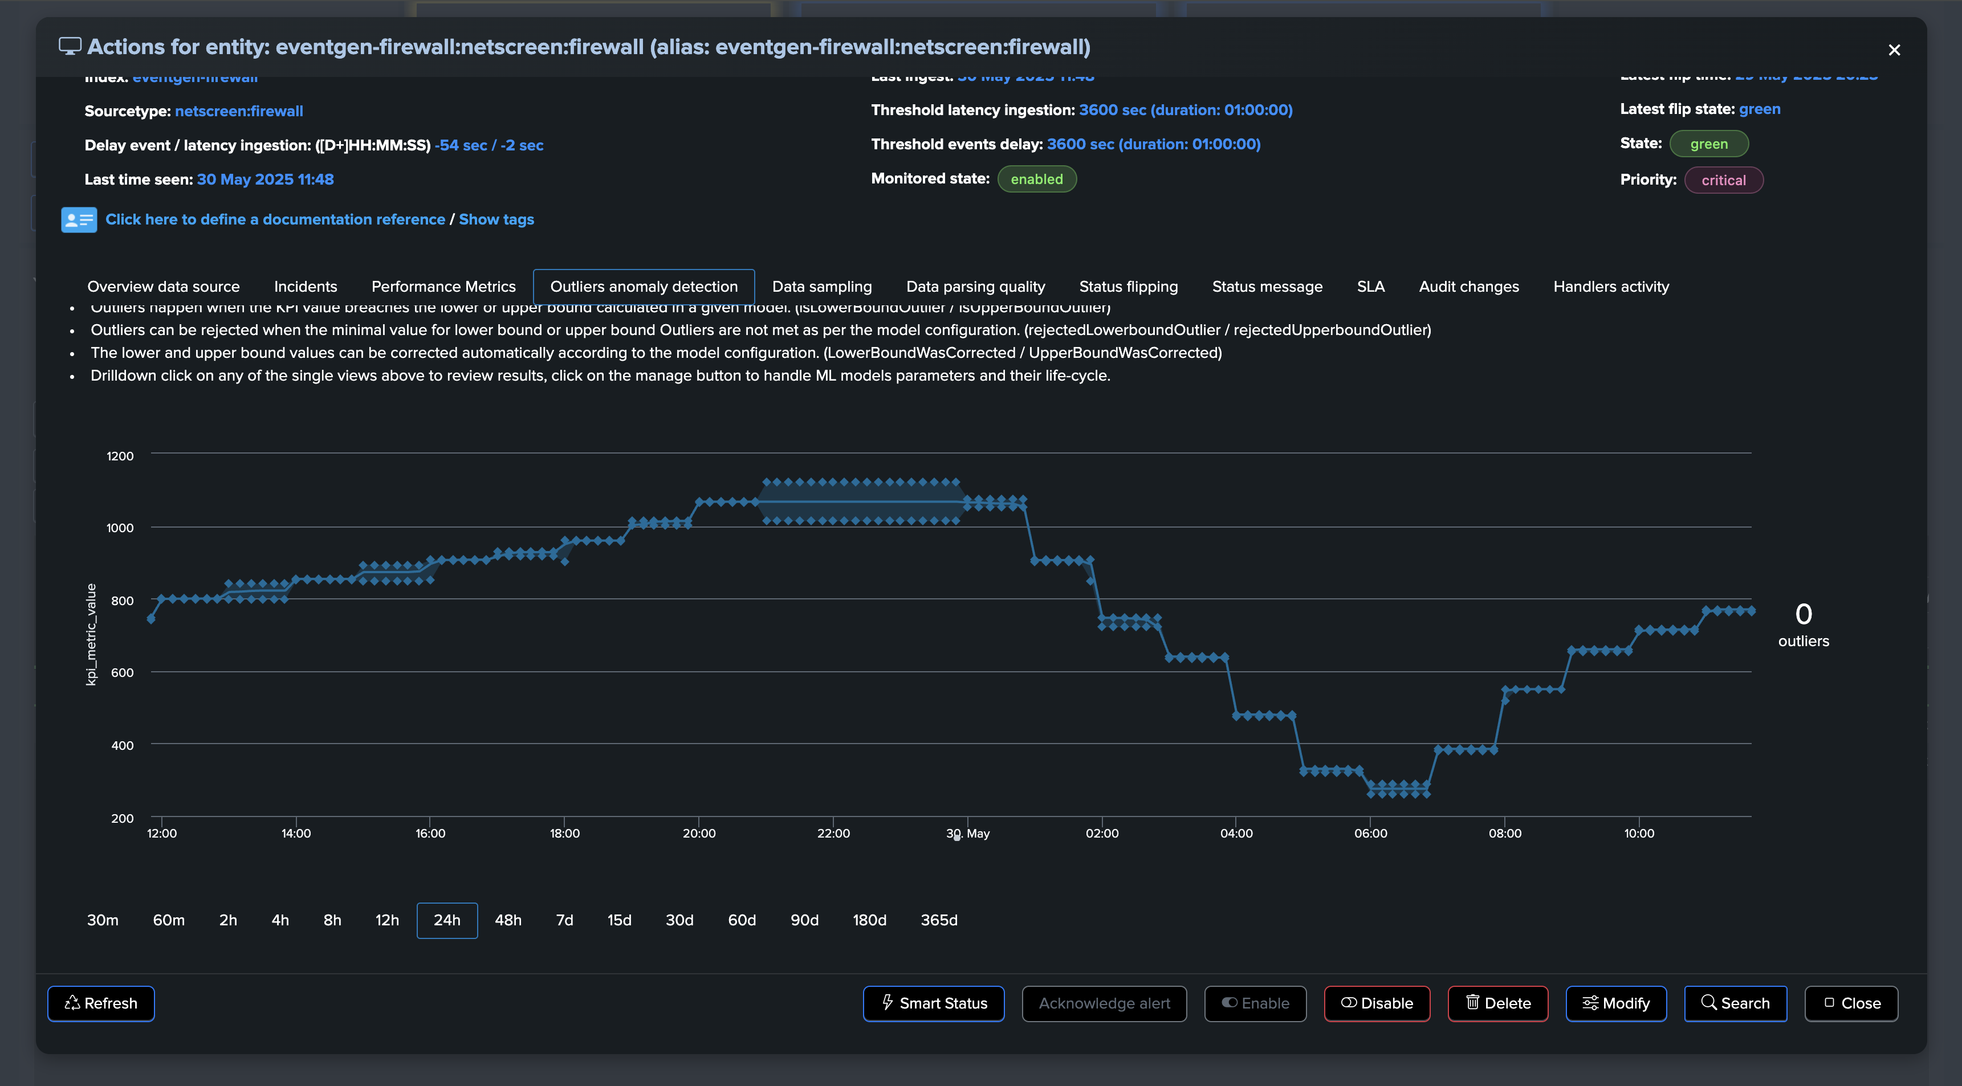The width and height of the screenshot is (1962, 1086).
Task: Switch to the Data sampling tab
Action: [x=822, y=287]
